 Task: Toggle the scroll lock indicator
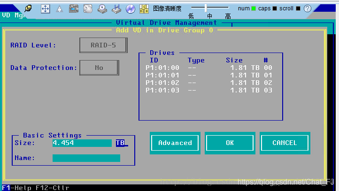(298, 8)
